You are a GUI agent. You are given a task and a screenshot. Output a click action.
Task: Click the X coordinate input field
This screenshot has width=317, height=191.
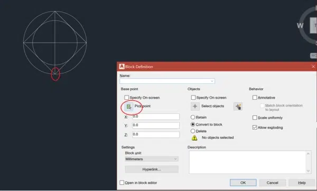point(156,117)
